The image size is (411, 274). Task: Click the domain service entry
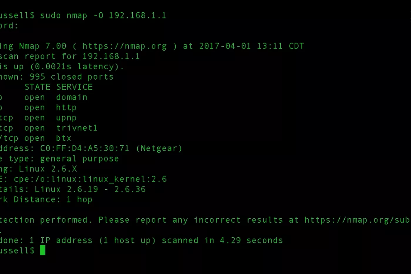(72, 97)
